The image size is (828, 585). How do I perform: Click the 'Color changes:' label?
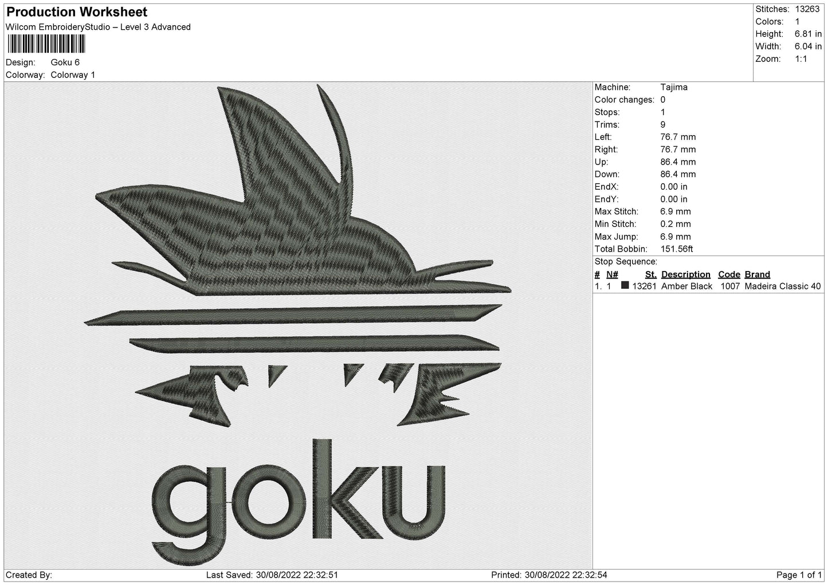pyautogui.click(x=624, y=100)
